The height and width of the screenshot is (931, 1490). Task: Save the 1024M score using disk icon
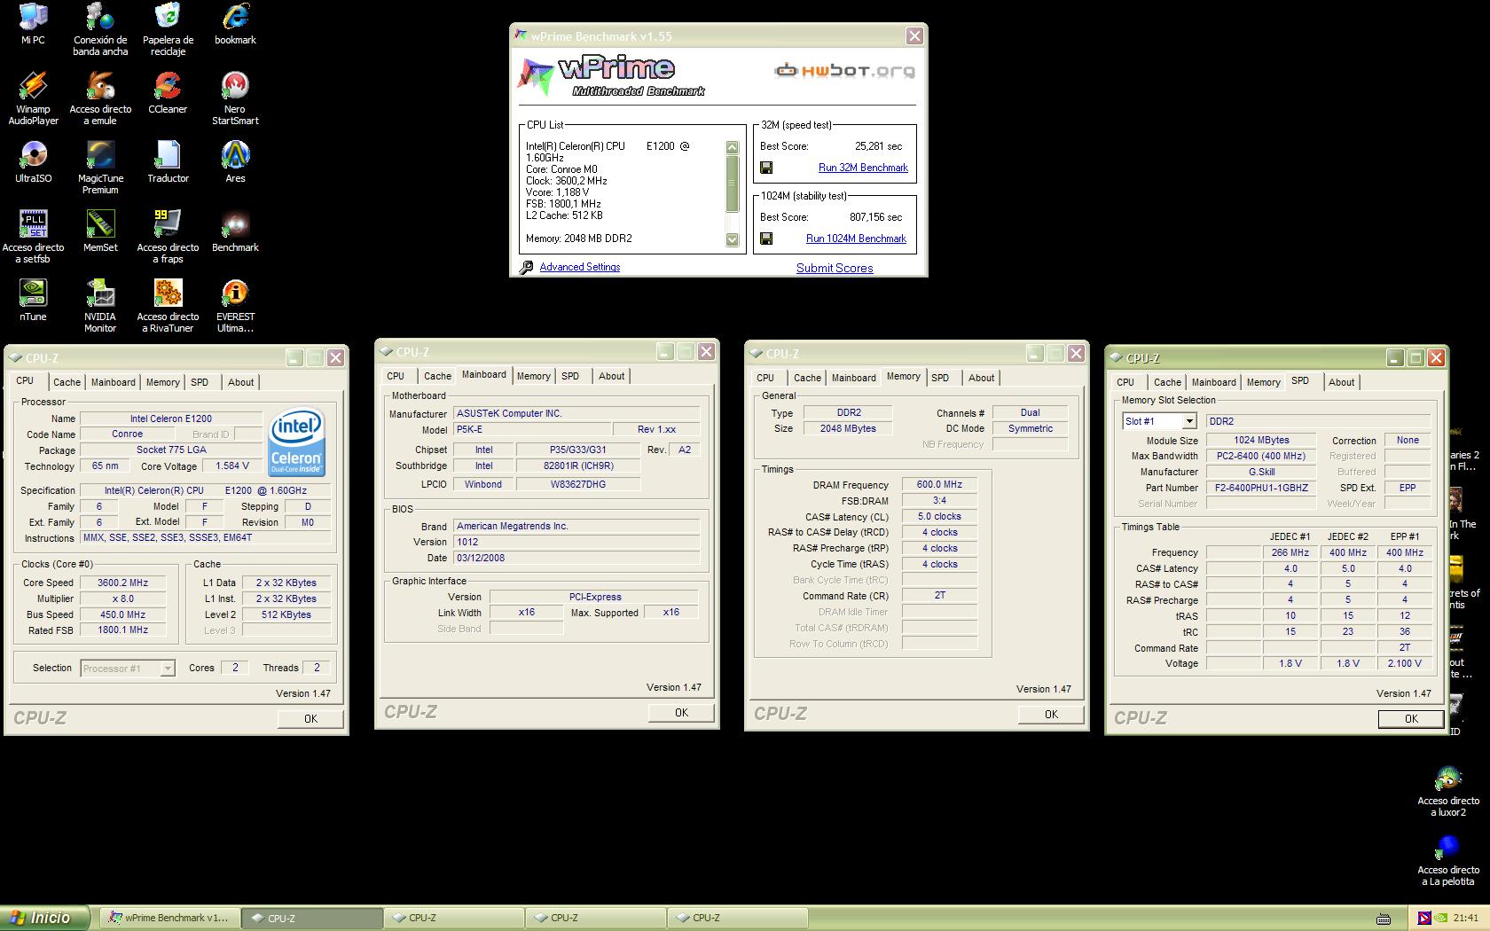(x=766, y=239)
